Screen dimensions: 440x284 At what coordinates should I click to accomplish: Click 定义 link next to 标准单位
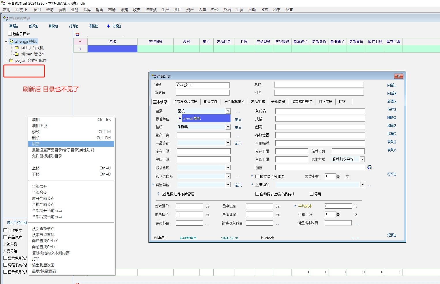pos(238,119)
